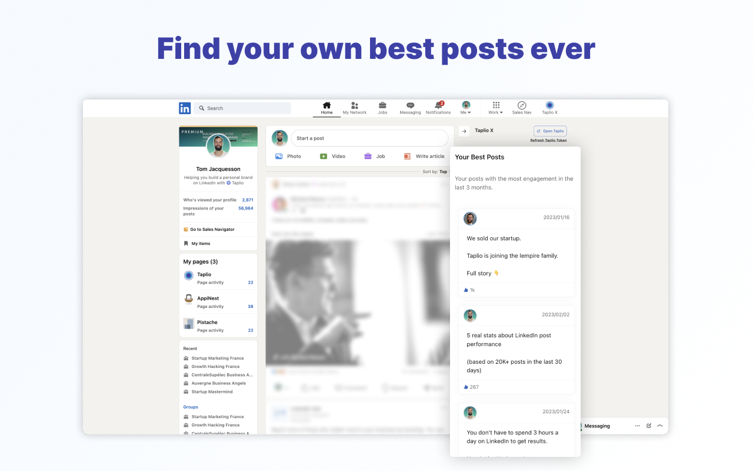Viewport: 753px width, 471px height.
Task: Open Impressions of your posts stat
Action: click(218, 211)
